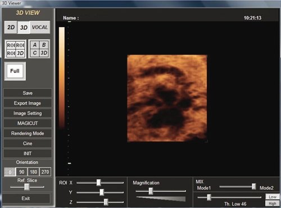The height and width of the screenshot is (208, 281).
Task: Choose the ROI quad layout icon
Action: click(x=16, y=49)
